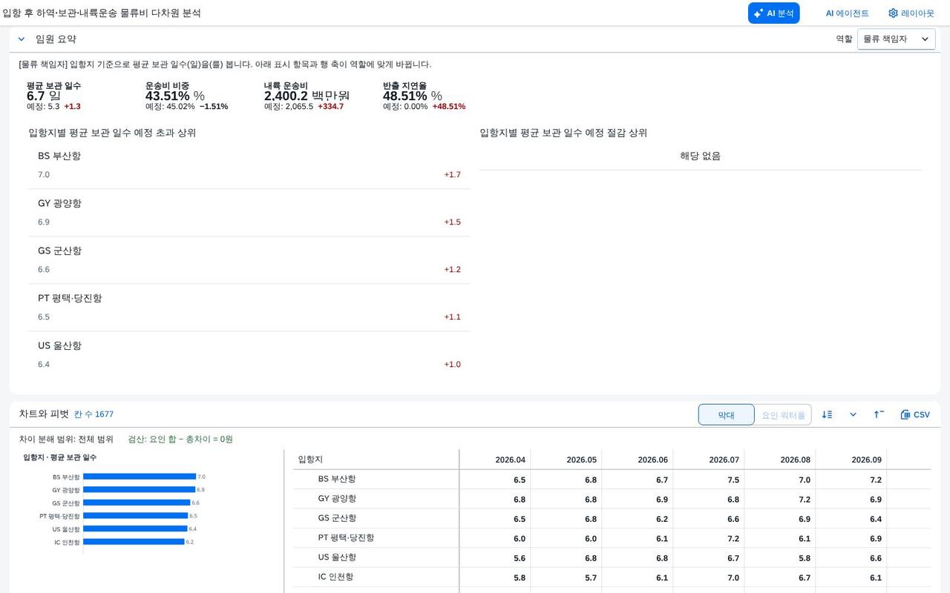Switch chart view to 요인 워터폴
Screen dimensions: 950x593
pos(783,415)
